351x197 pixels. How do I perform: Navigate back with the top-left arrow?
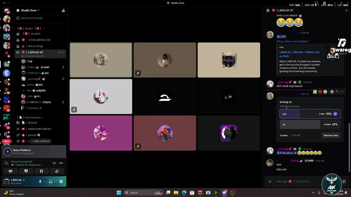[4, 3]
